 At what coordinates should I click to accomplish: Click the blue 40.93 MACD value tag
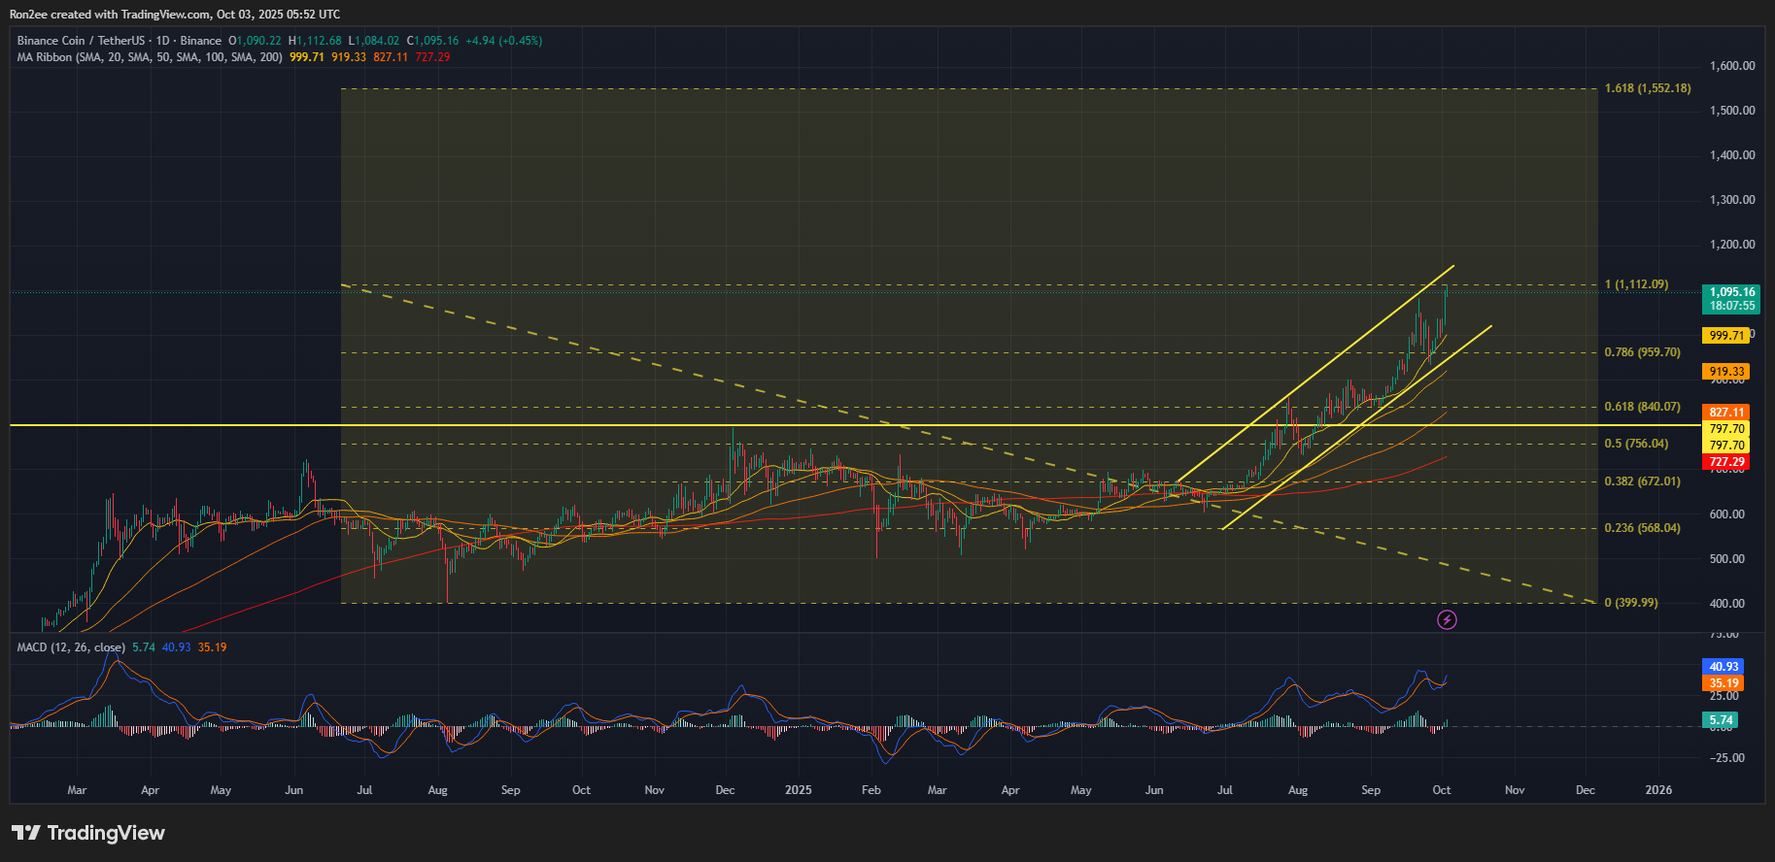point(1724,667)
